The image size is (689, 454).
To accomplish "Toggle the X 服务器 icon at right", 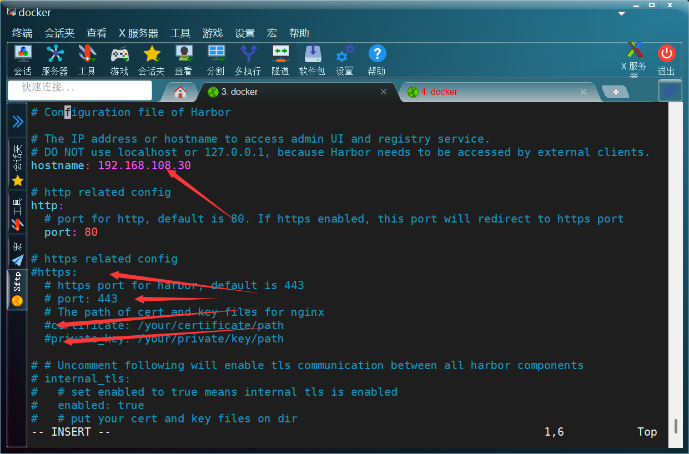I will pyautogui.click(x=634, y=60).
